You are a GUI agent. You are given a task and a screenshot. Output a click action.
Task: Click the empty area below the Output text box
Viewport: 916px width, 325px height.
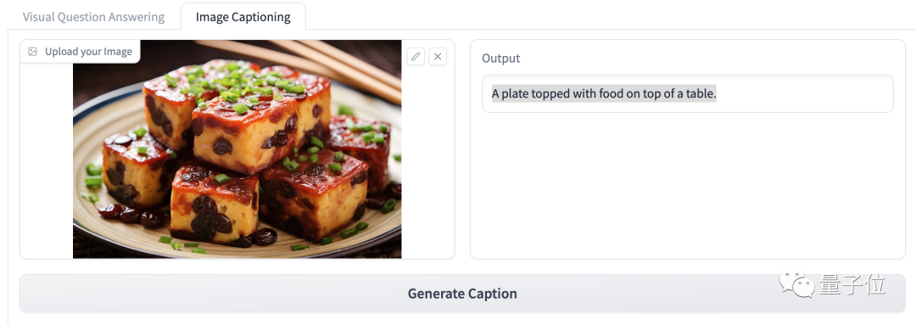[x=688, y=184]
